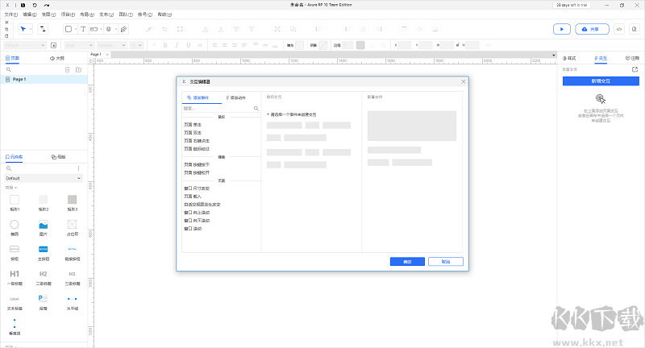Click the Preview play button
This screenshot has width=645, height=348.
click(561, 29)
